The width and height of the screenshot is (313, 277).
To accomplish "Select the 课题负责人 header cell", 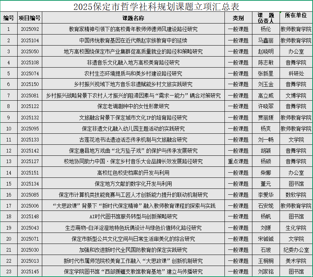I will 266,18.
